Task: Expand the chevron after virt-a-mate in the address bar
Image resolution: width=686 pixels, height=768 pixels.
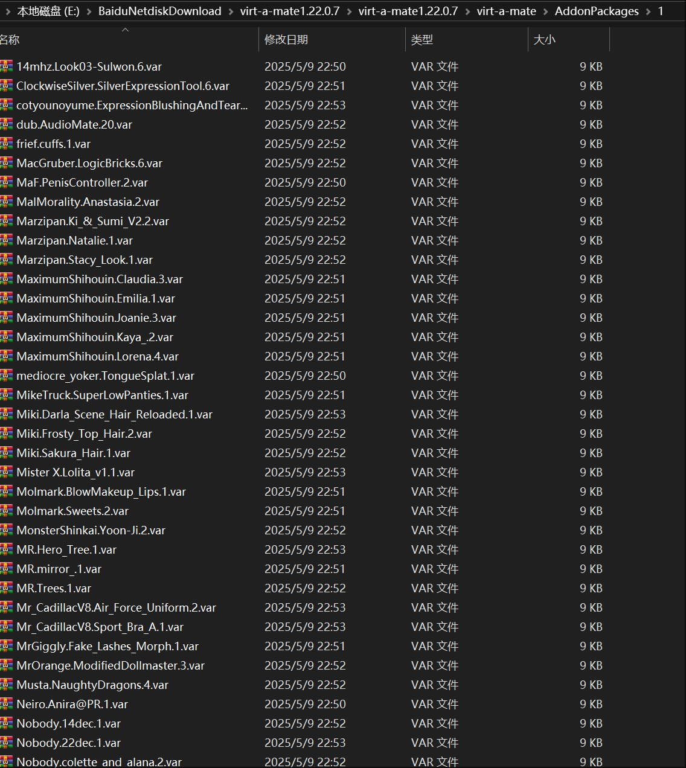Action: pyautogui.click(x=546, y=11)
